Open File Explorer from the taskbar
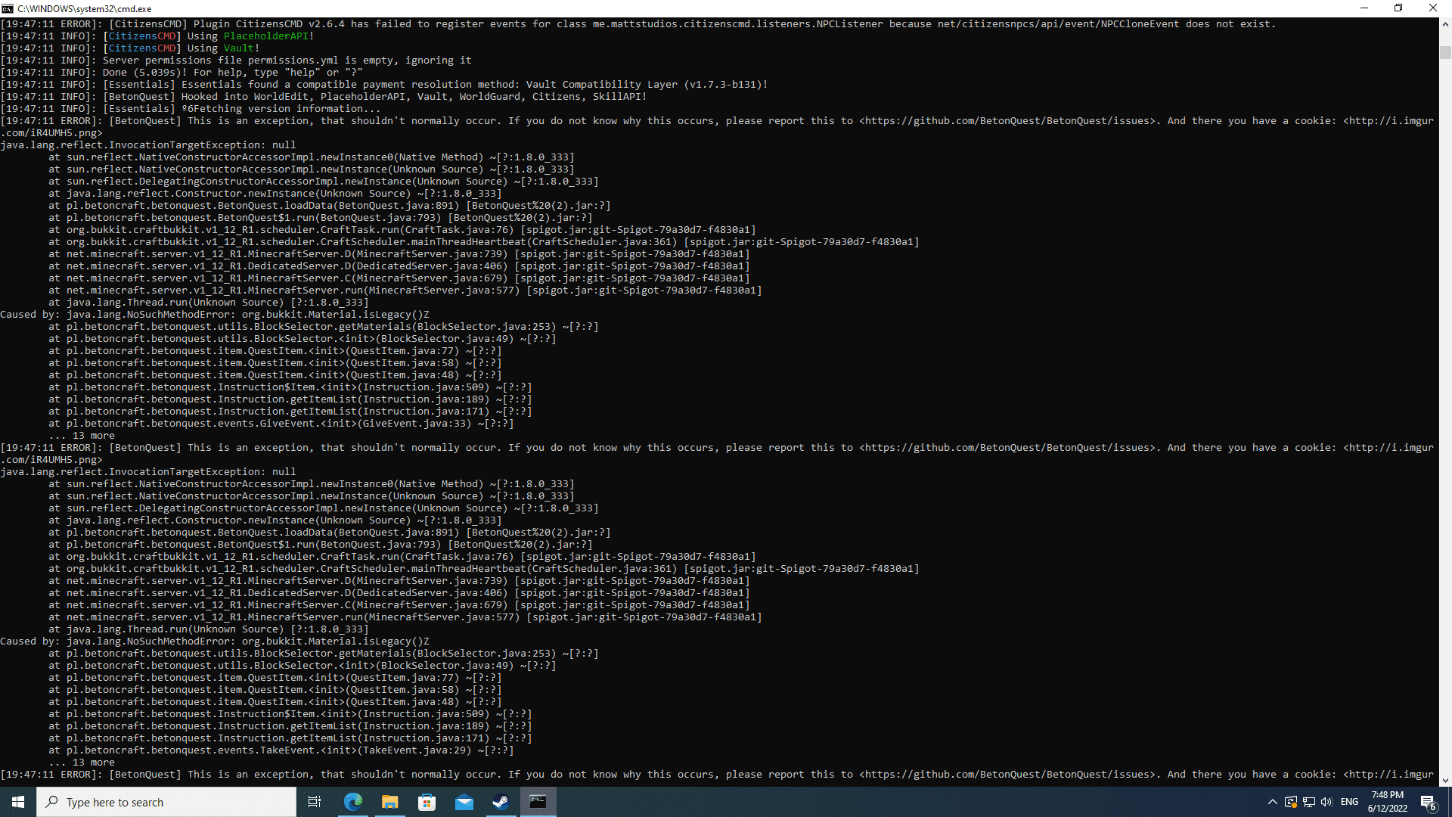The height and width of the screenshot is (817, 1452). [390, 802]
